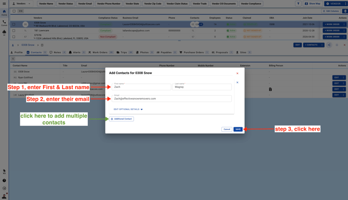
Task: Click the copy icon after breadcrumb
Action: coord(42,45)
